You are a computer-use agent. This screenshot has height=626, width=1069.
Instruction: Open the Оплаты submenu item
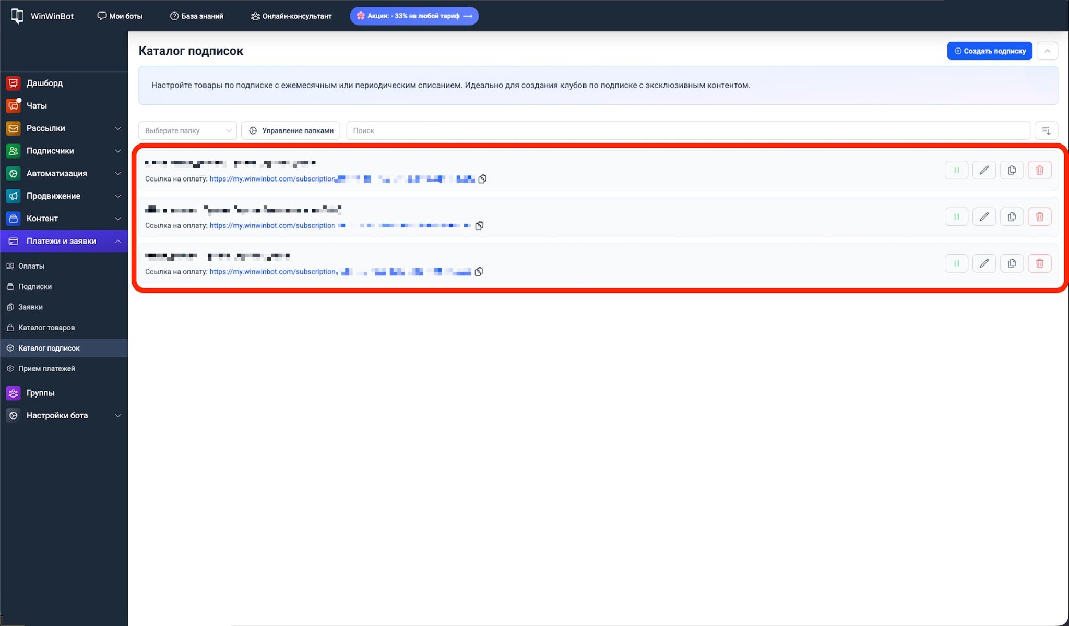pos(31,266)
